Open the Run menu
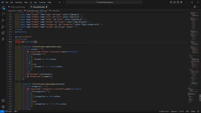This screenshot has width=201, height=113. click(x=35, y=2)
